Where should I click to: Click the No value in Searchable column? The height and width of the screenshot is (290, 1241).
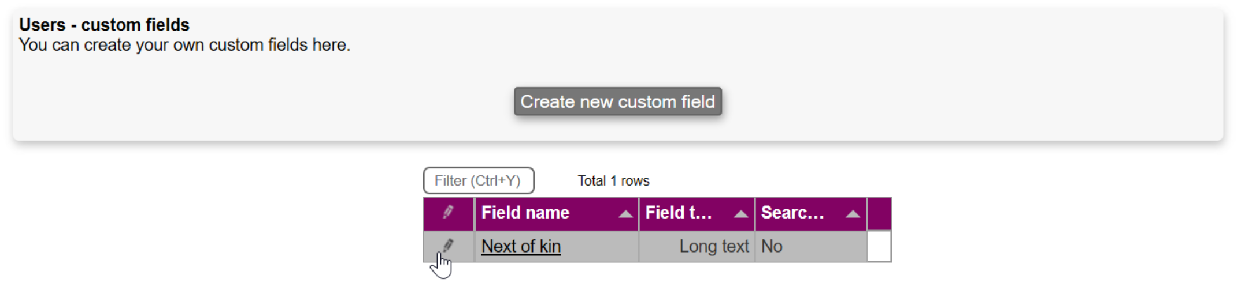point(772,246)
